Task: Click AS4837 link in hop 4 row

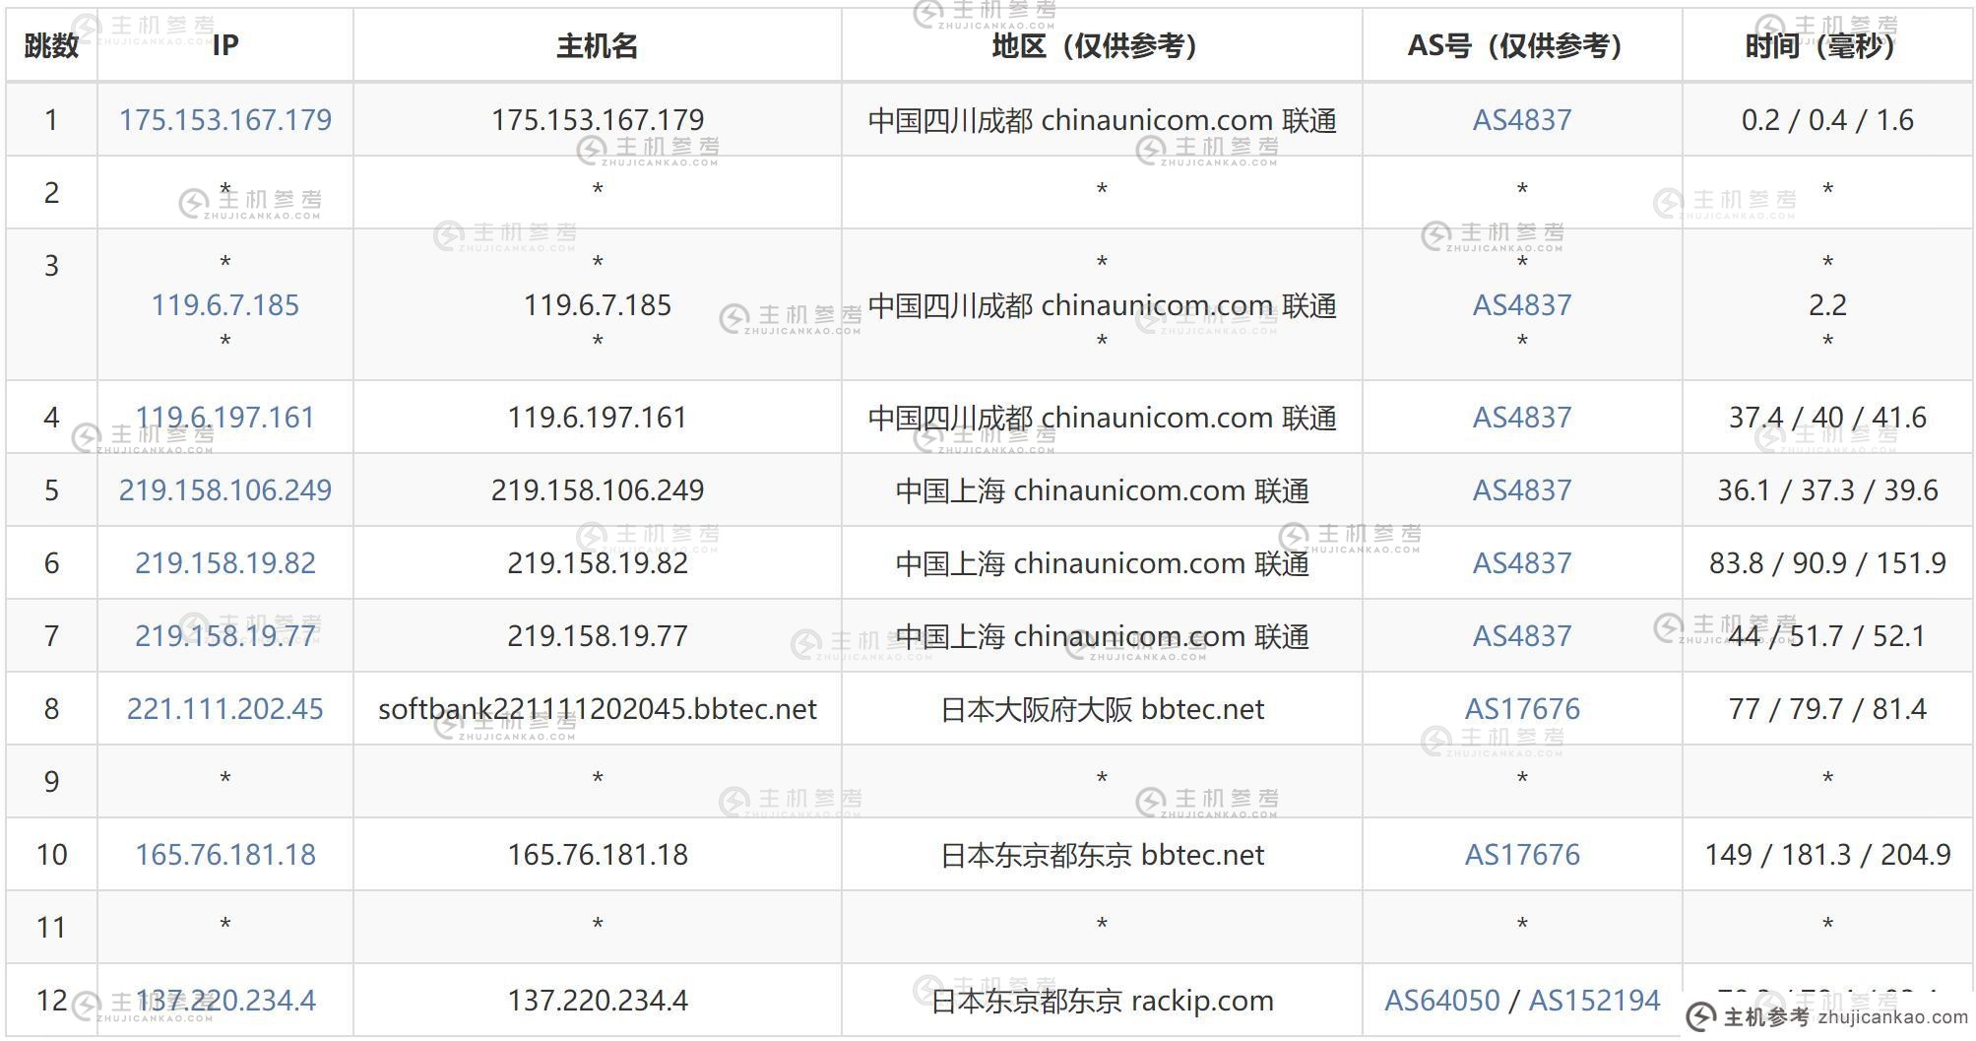Action: pyautogui.click(x=1522, y=418)
